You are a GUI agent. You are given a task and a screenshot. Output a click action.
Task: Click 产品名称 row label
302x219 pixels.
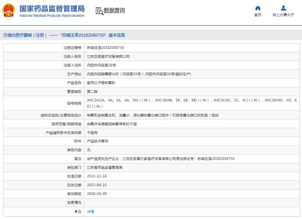74,83
